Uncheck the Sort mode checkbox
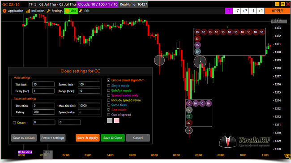Viewport: 291px width, 163px height. click(x=109, y=110)
